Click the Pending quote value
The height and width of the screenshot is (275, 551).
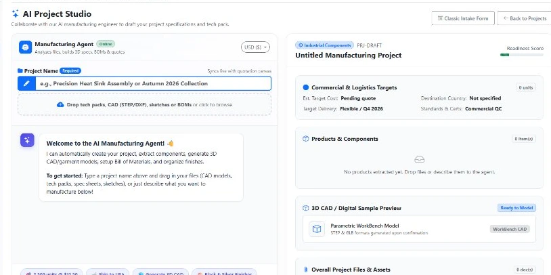[x=358, y=98]
